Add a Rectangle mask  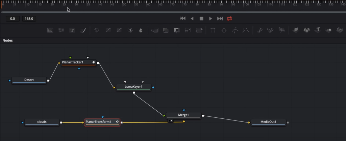tap(213, 30)
